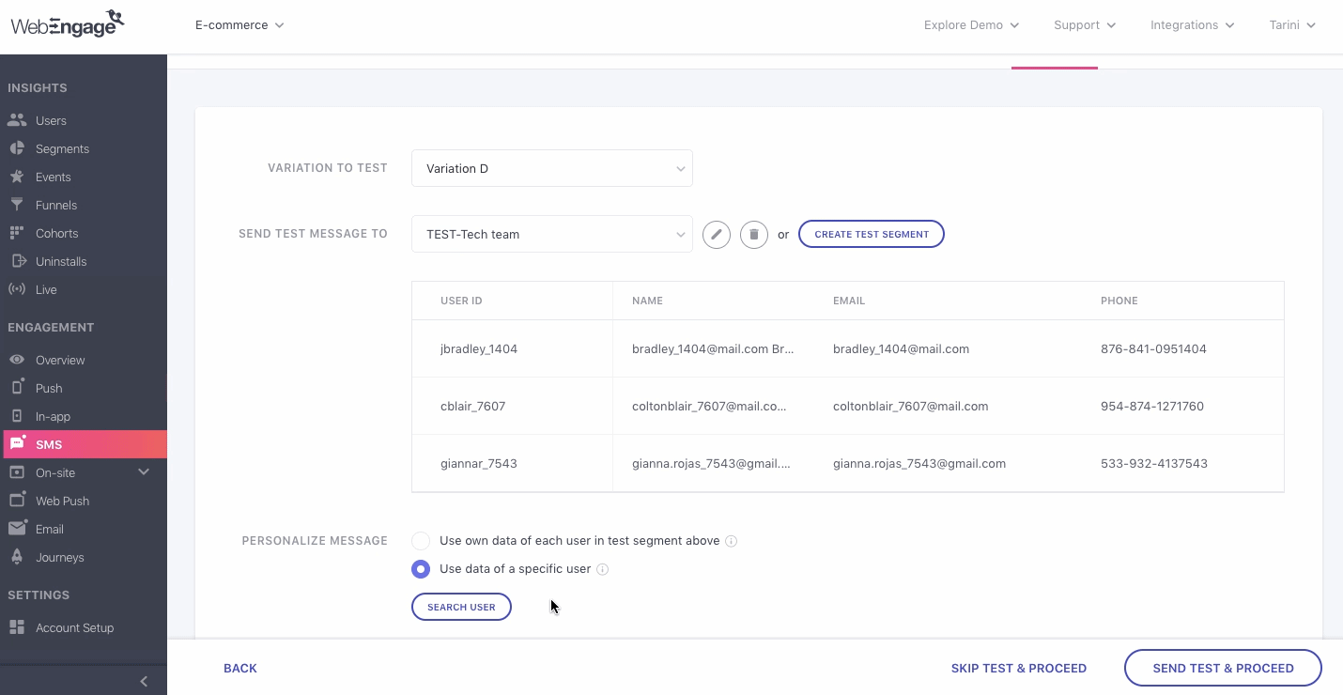Open the Support dropdown menu
Screen dimensions: 1343x695
1085,25
